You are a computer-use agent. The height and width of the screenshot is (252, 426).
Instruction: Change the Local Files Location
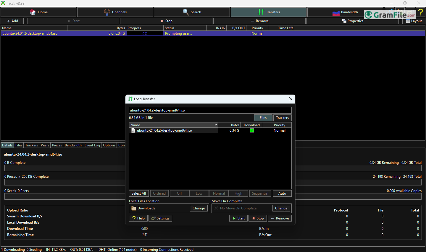coord(199,208)
